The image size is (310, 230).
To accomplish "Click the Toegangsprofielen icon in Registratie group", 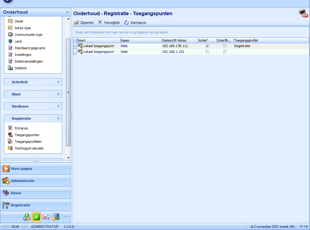I will pos(10,142).
